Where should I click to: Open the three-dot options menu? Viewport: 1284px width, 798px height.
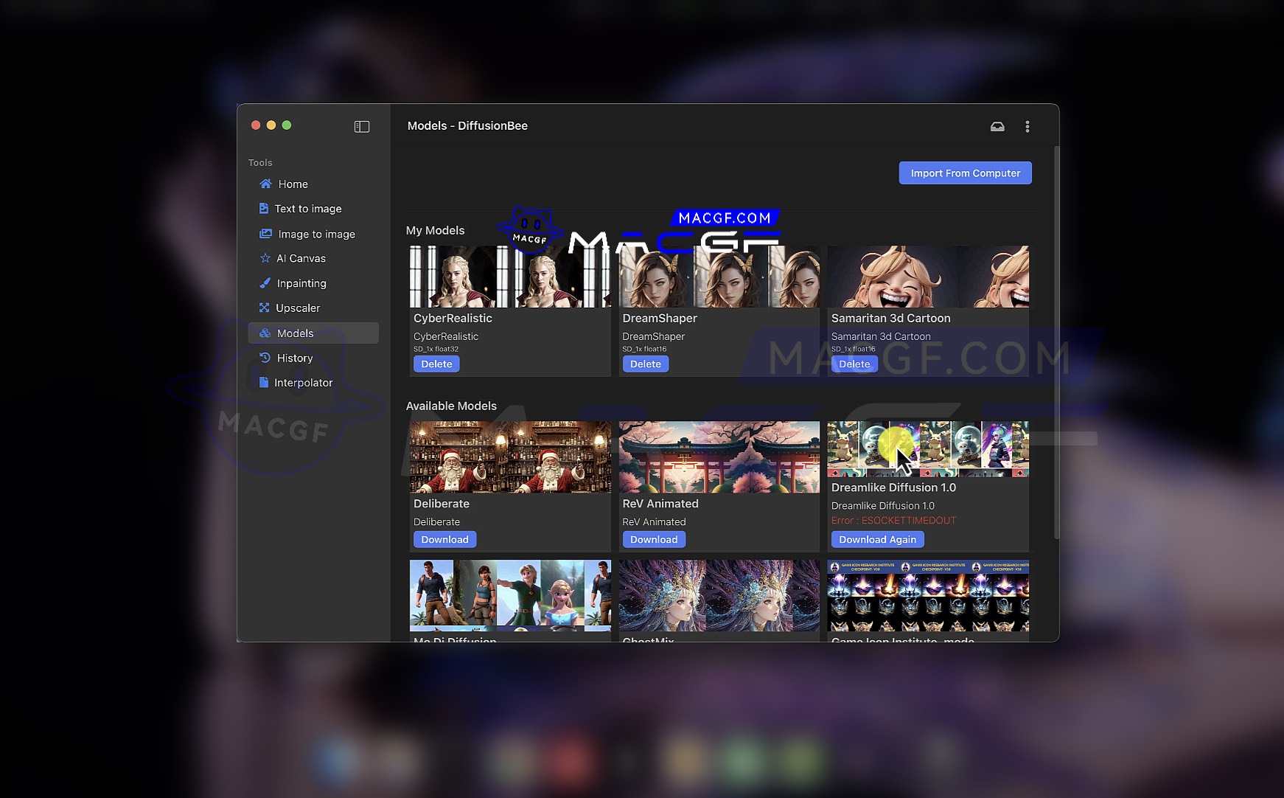tap(1027, 126)
